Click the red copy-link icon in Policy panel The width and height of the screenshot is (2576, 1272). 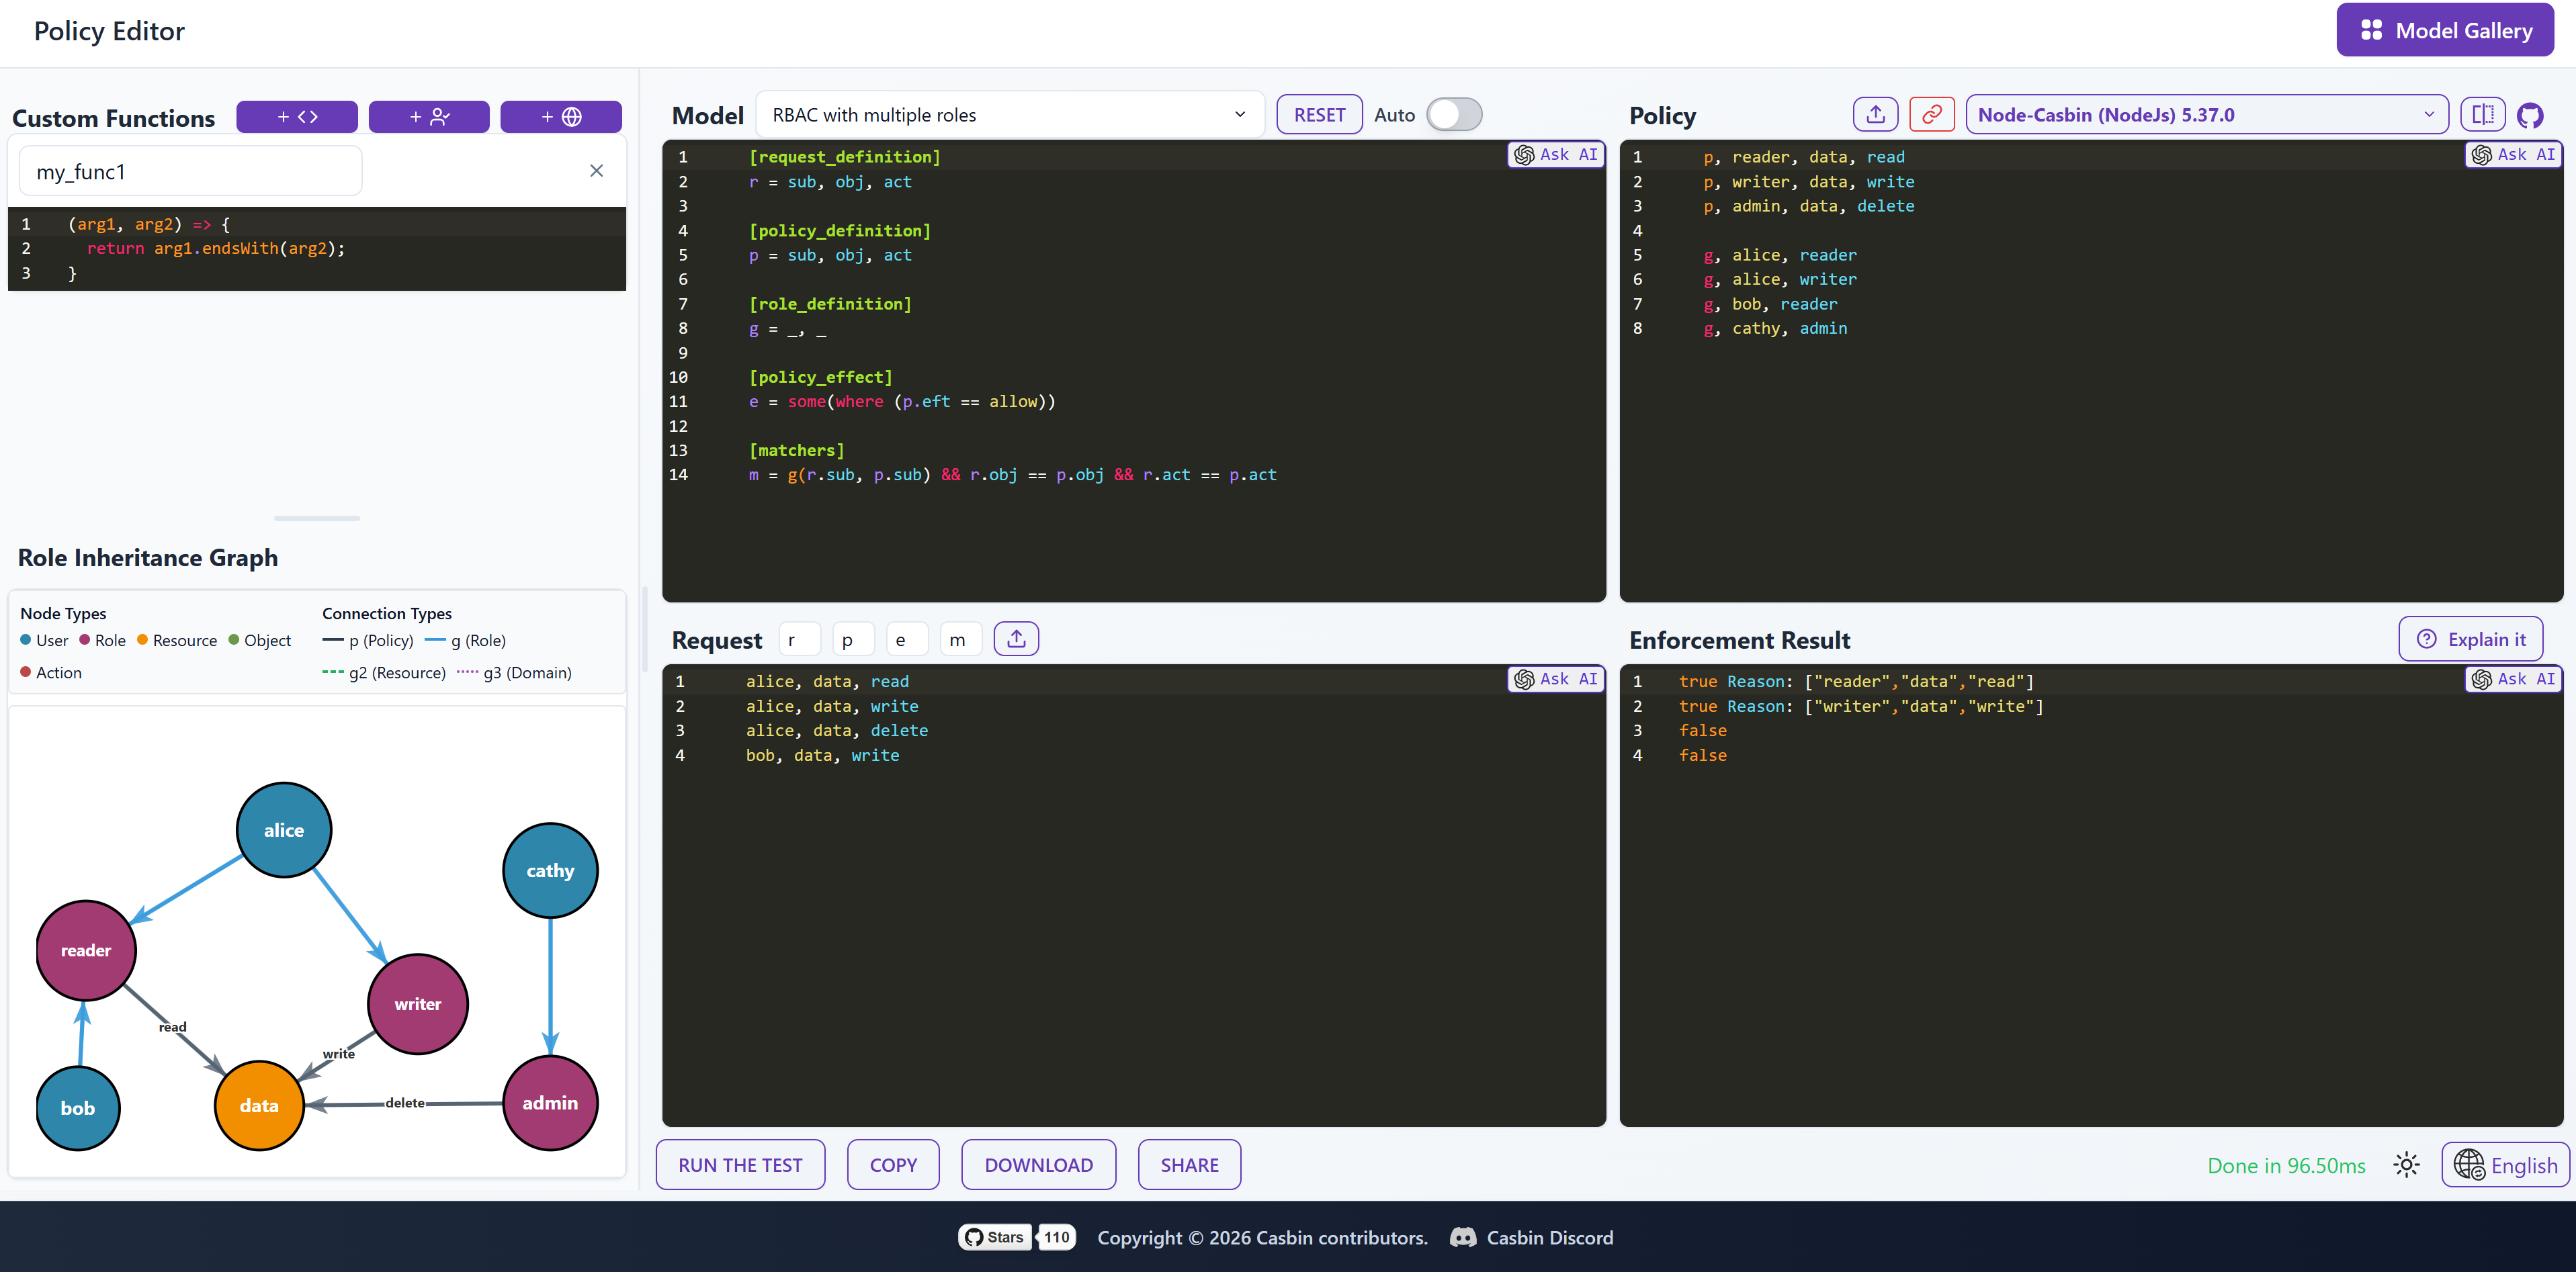(1931, 114)
